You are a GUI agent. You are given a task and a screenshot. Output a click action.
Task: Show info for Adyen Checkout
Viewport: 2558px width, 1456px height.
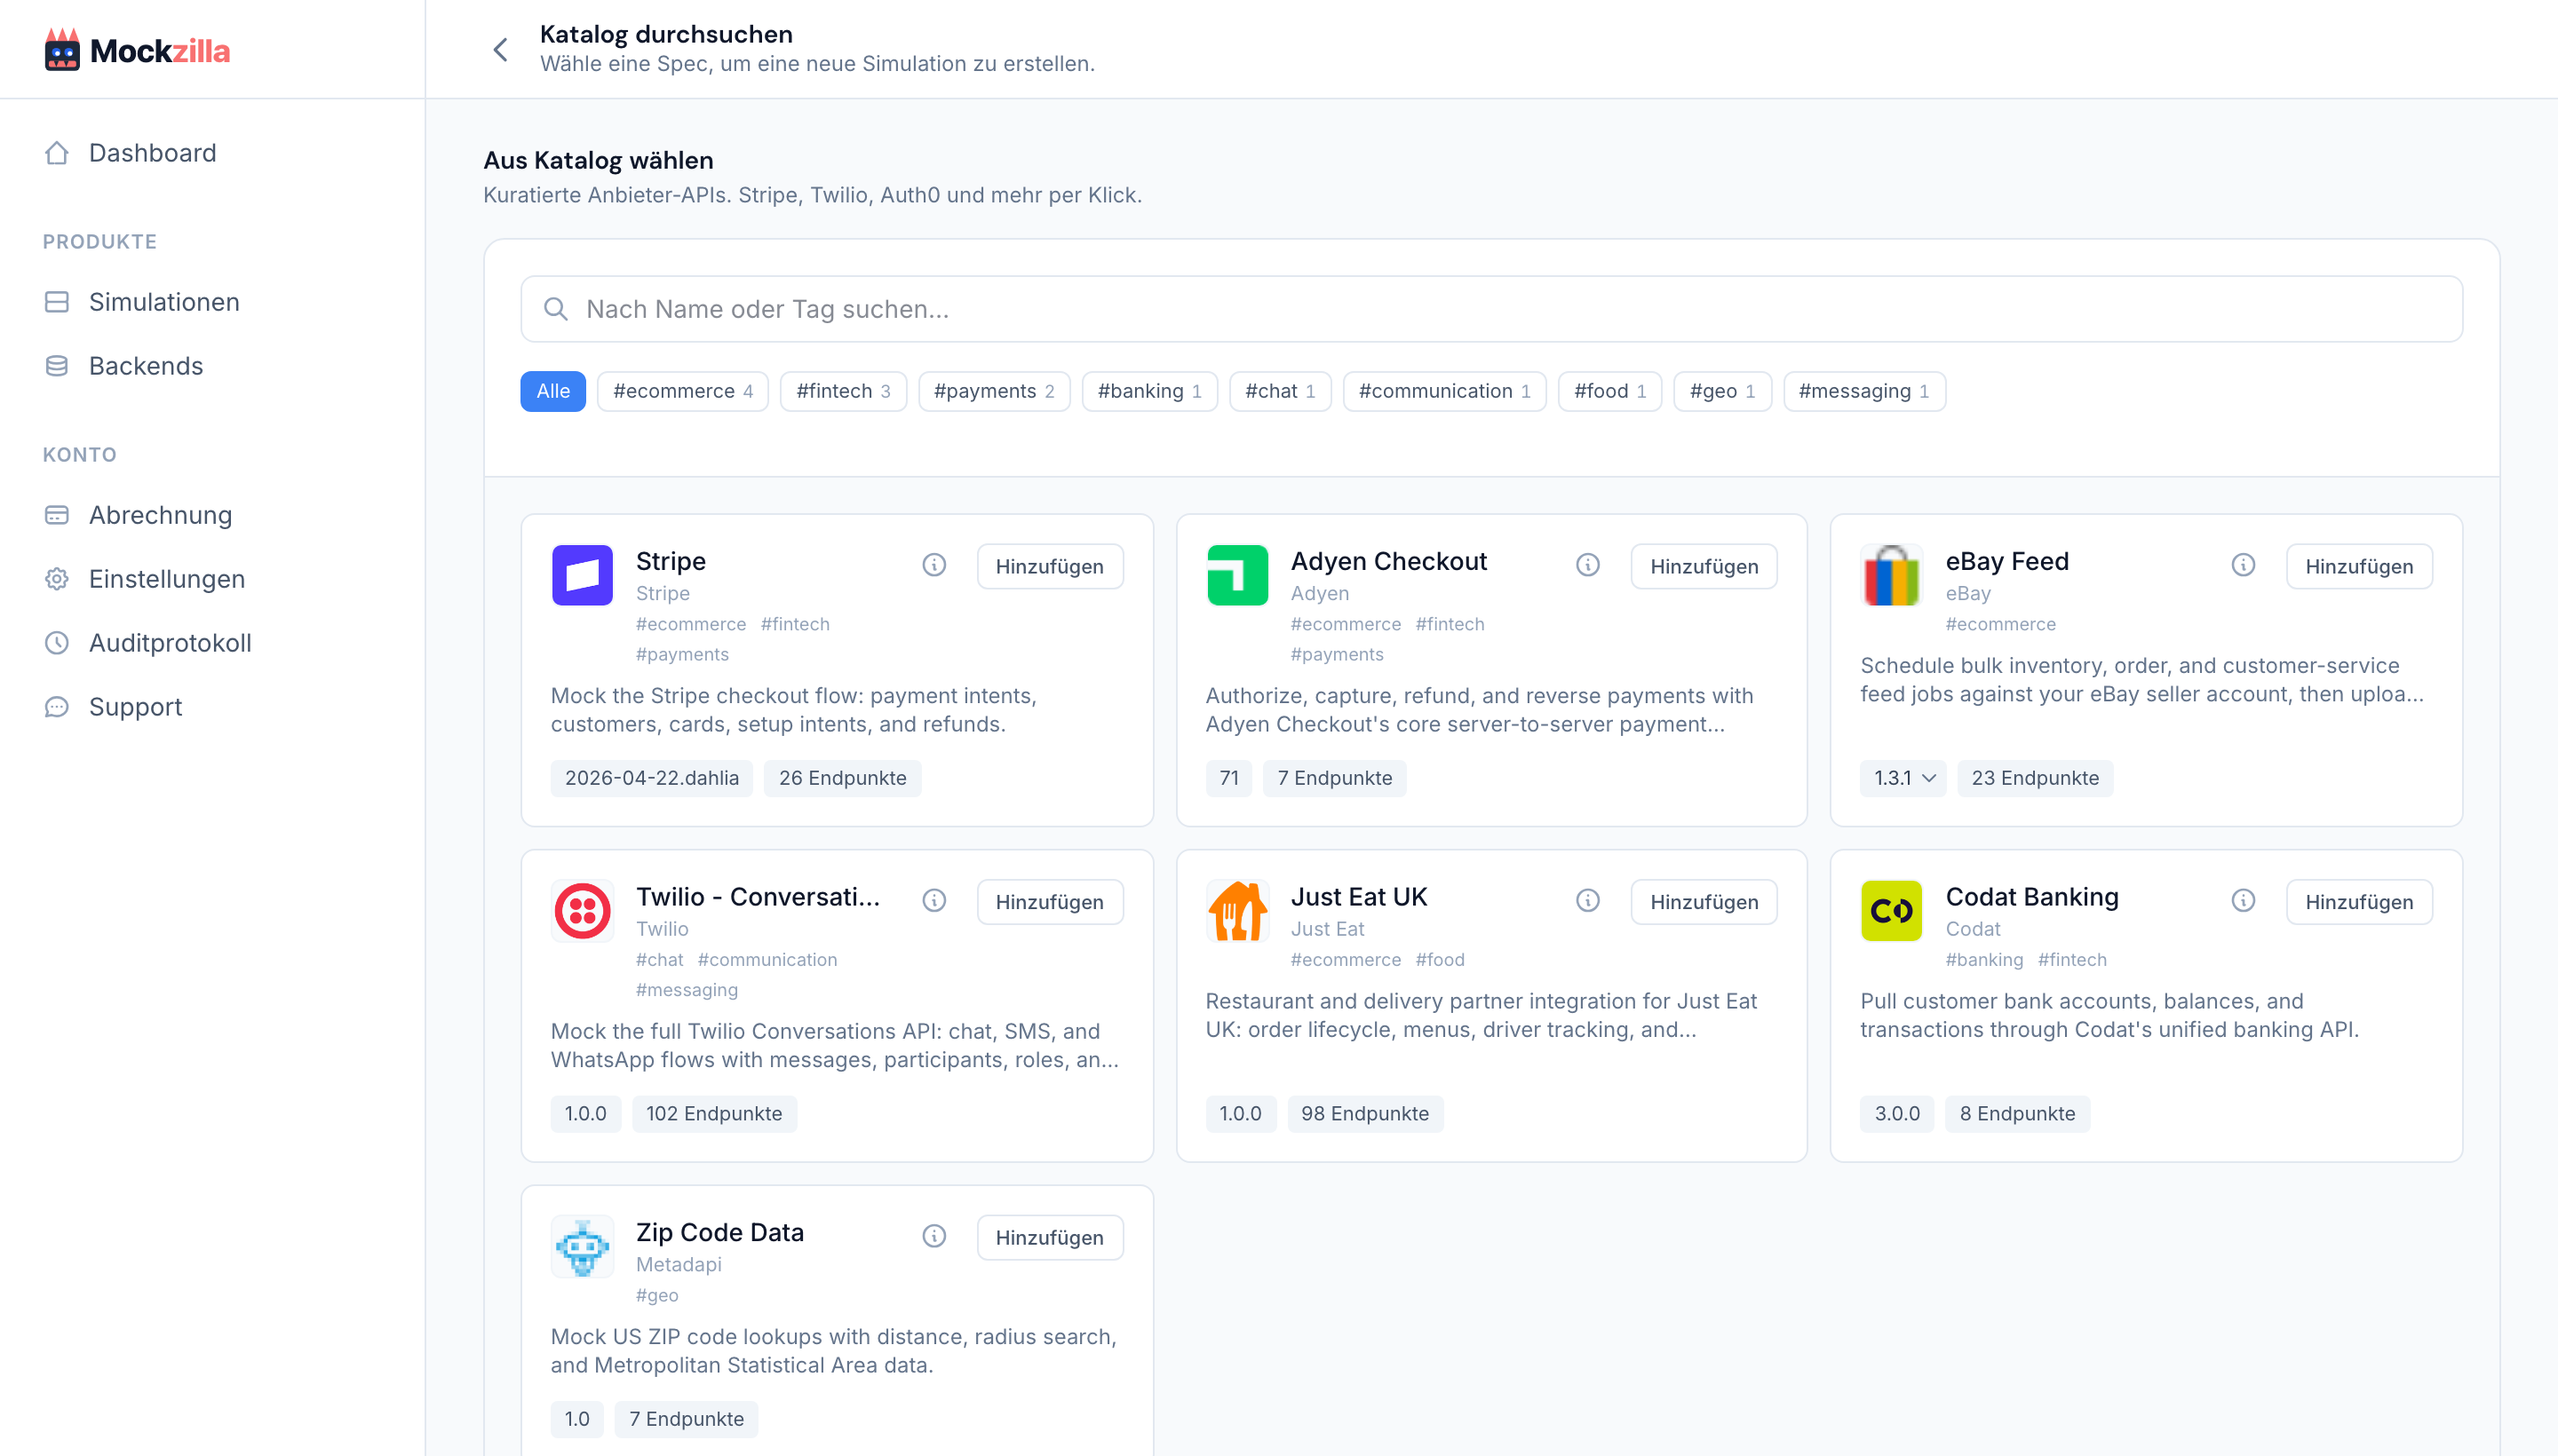[x=1587, y=565]
